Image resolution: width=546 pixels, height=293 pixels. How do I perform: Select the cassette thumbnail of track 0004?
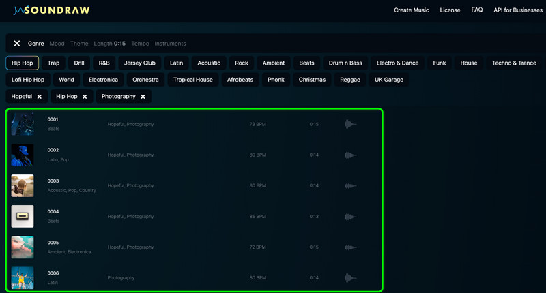click(23, 216)
